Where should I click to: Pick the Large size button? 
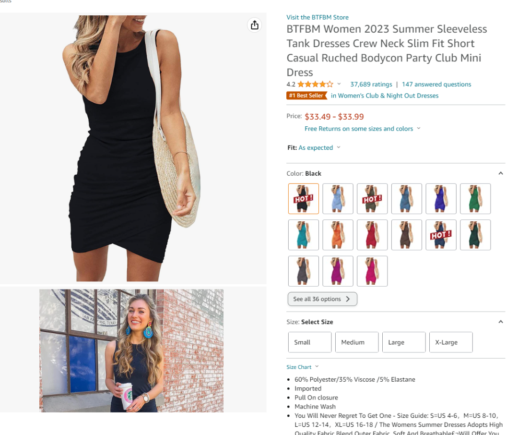pyautogui.click(x=404, y=342)
